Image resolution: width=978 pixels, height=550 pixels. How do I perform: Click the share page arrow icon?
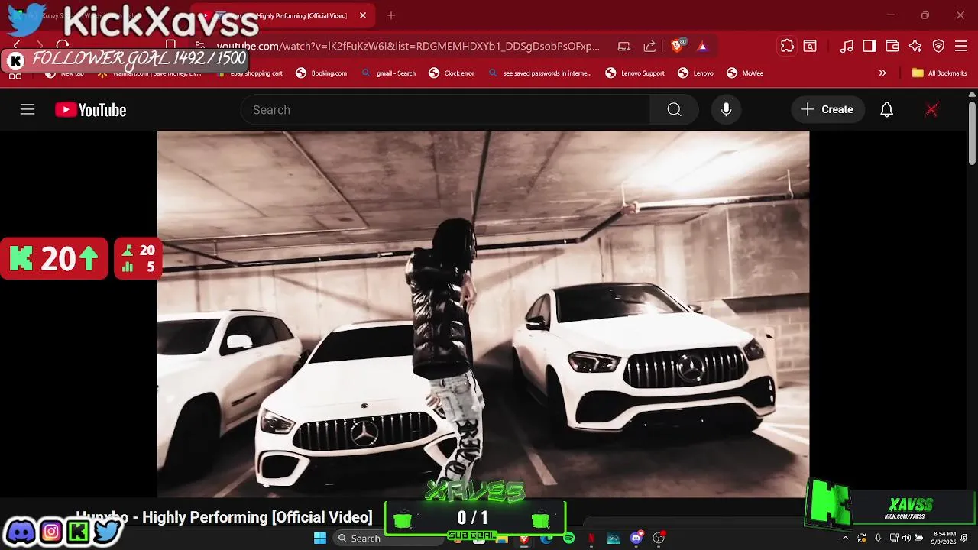coord(649,46)
